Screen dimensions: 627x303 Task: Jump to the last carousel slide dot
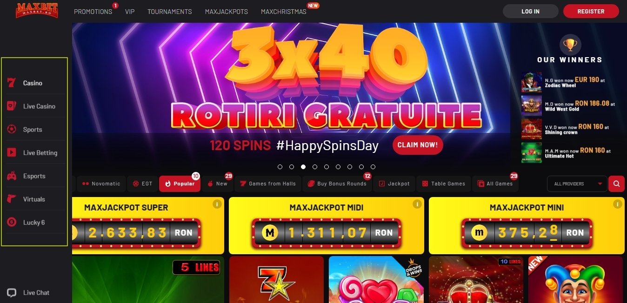click(x=373, y=166)
